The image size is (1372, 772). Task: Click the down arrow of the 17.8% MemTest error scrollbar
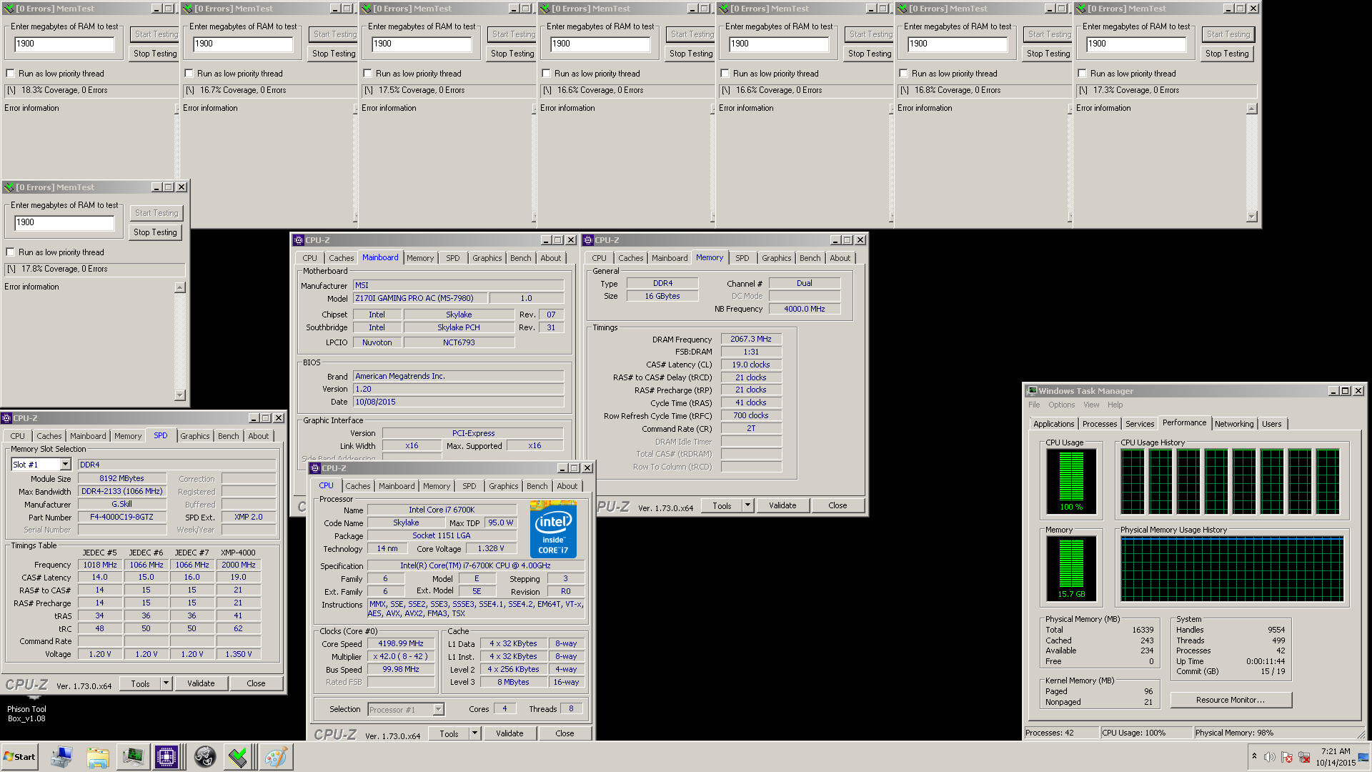click(x=180, y=395)
